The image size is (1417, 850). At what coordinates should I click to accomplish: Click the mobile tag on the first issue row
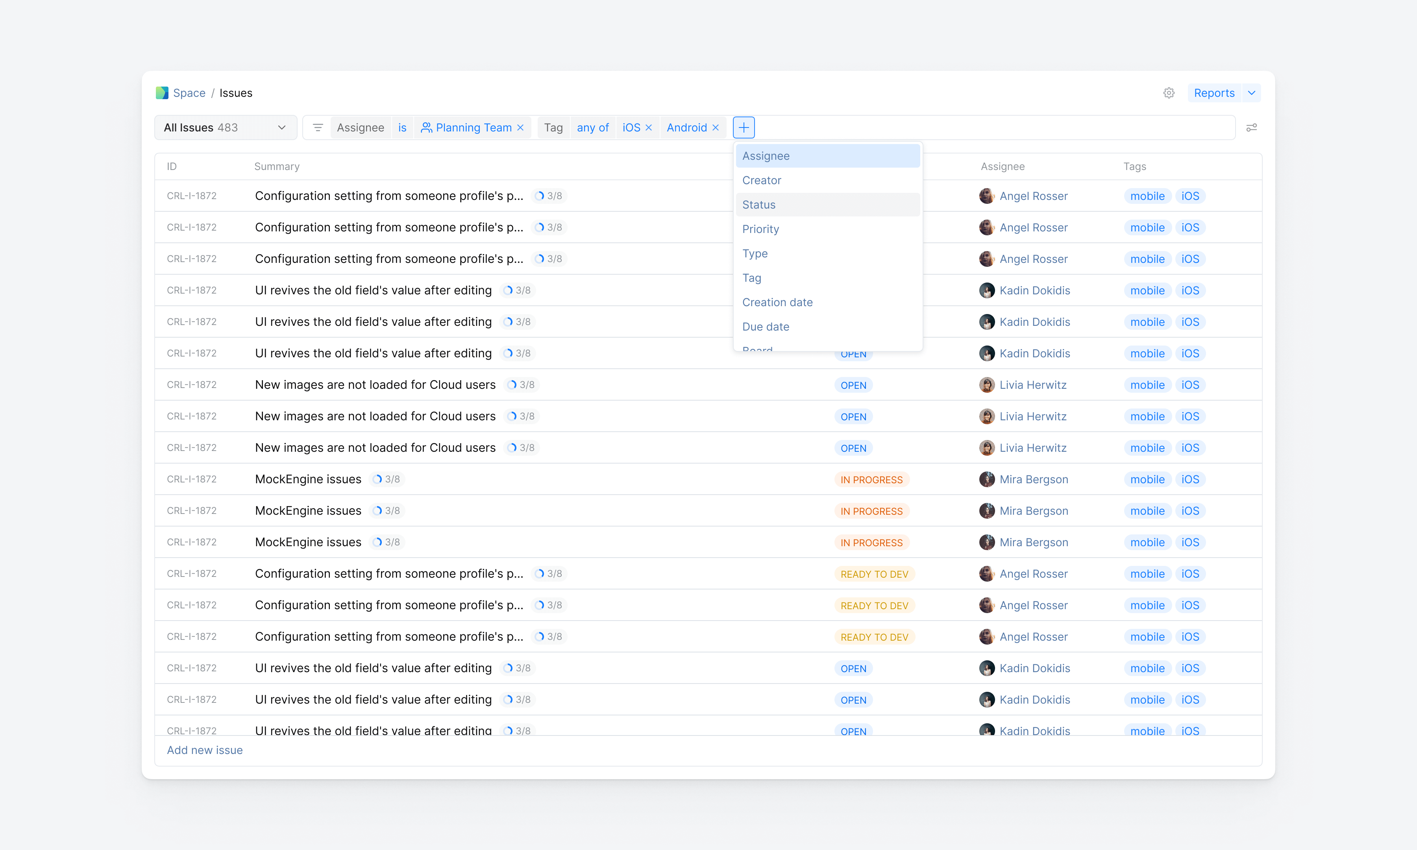tap(1147, 195)
